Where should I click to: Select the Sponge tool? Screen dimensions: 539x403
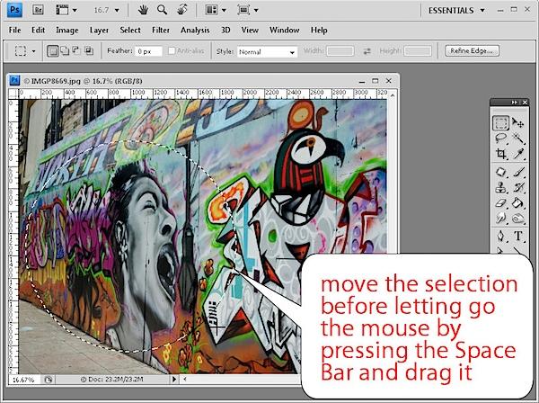point(518,219)
